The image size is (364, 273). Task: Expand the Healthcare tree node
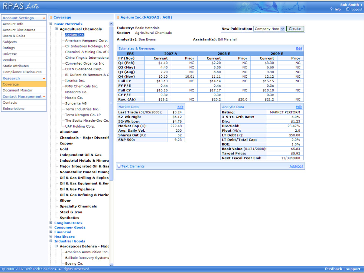[x=51, y=237]
